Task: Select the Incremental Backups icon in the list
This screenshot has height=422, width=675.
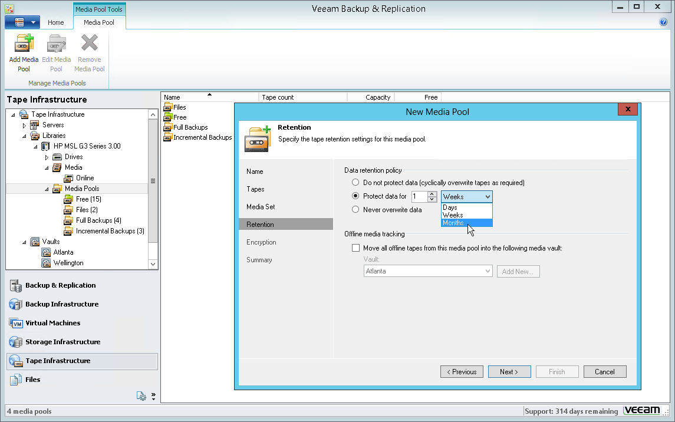Action: point(168,138)
